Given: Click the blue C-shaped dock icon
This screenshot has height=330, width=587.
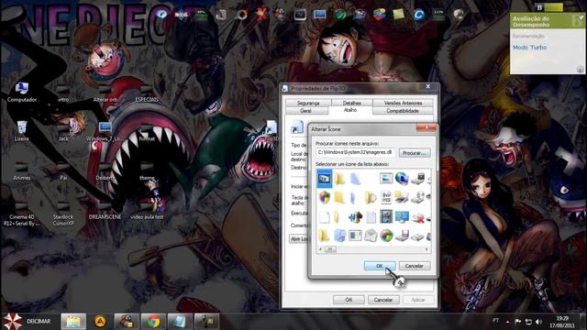Looking at the screenshot, I should [418, 15].
